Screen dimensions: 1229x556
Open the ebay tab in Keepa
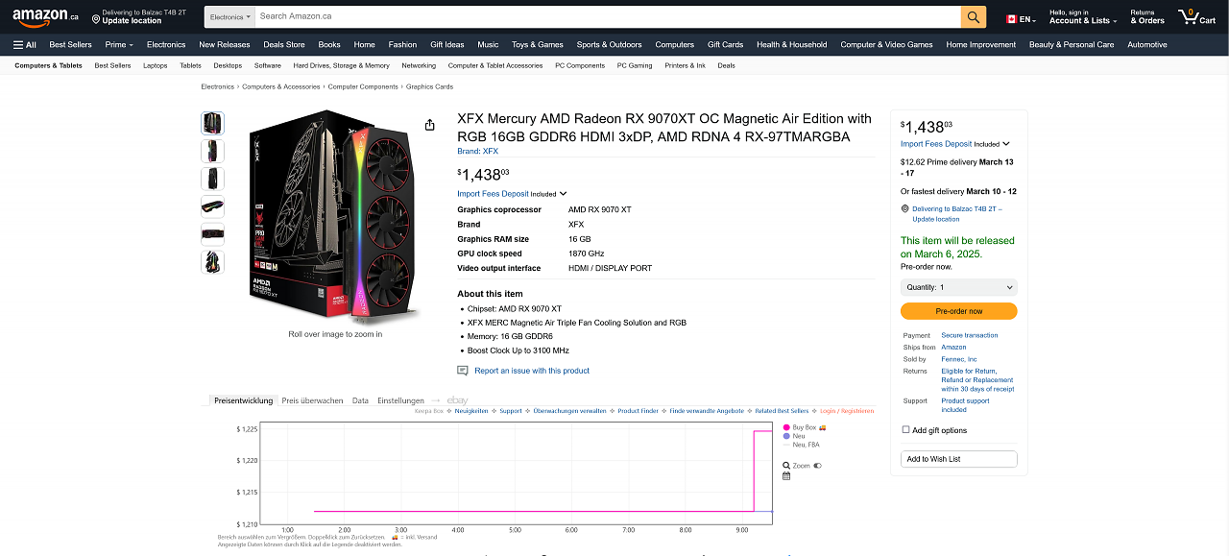click(x=457, y=400)
